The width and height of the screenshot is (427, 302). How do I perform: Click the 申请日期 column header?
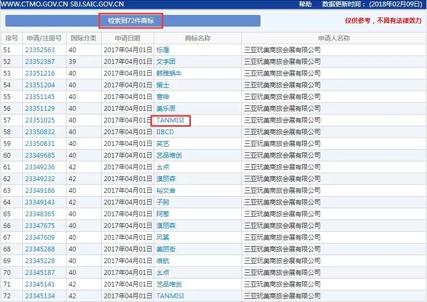point(128,38)
